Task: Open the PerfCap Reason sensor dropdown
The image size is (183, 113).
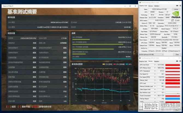Action: coord(155,99)
